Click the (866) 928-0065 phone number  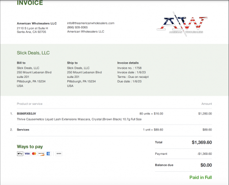click(77, 27)
